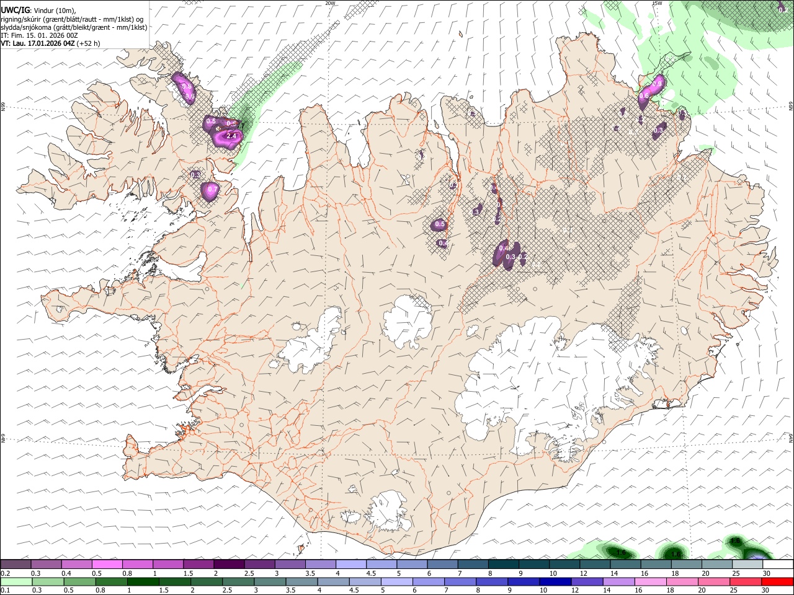The image size is (794, 595).
Task: Pick darkest green swatch between 1 and 1.5
Action: click(x=143, y=582)
